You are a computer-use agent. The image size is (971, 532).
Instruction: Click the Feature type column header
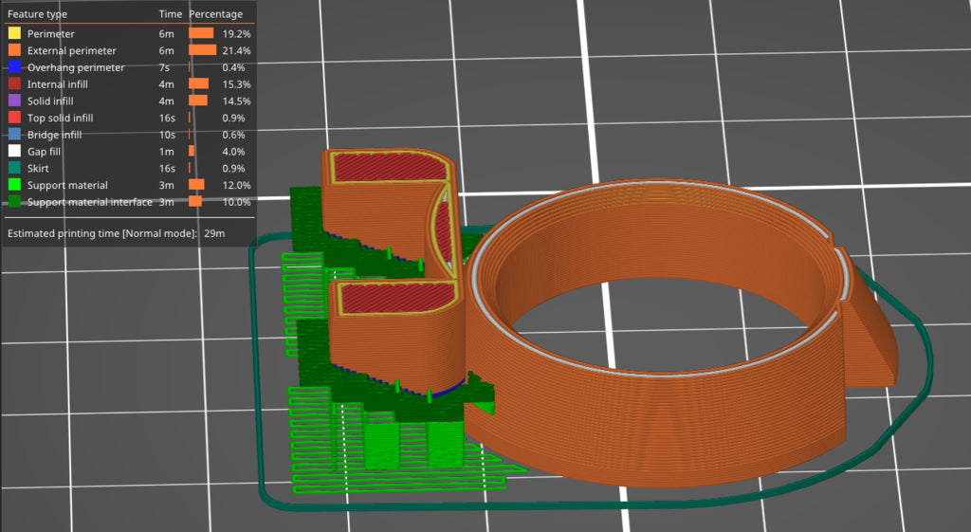(37, 14)
